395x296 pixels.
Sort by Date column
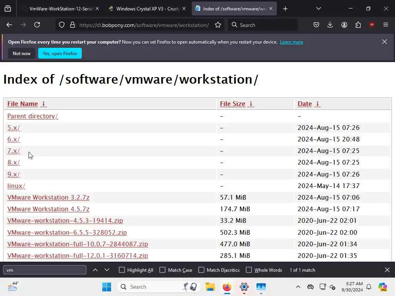tap(309, 104)
